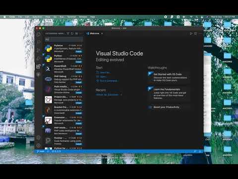This screenshot has height=179, width=238.
Task: Open Get Started with VS Code walkthrough
Action: [x=169, y=78]
